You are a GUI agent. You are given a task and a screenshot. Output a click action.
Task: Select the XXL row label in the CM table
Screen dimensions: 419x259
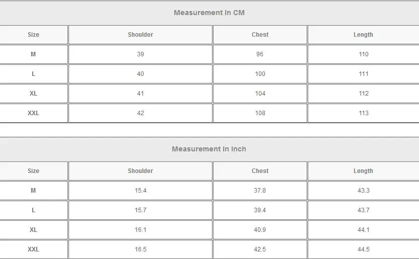(33, 113)
